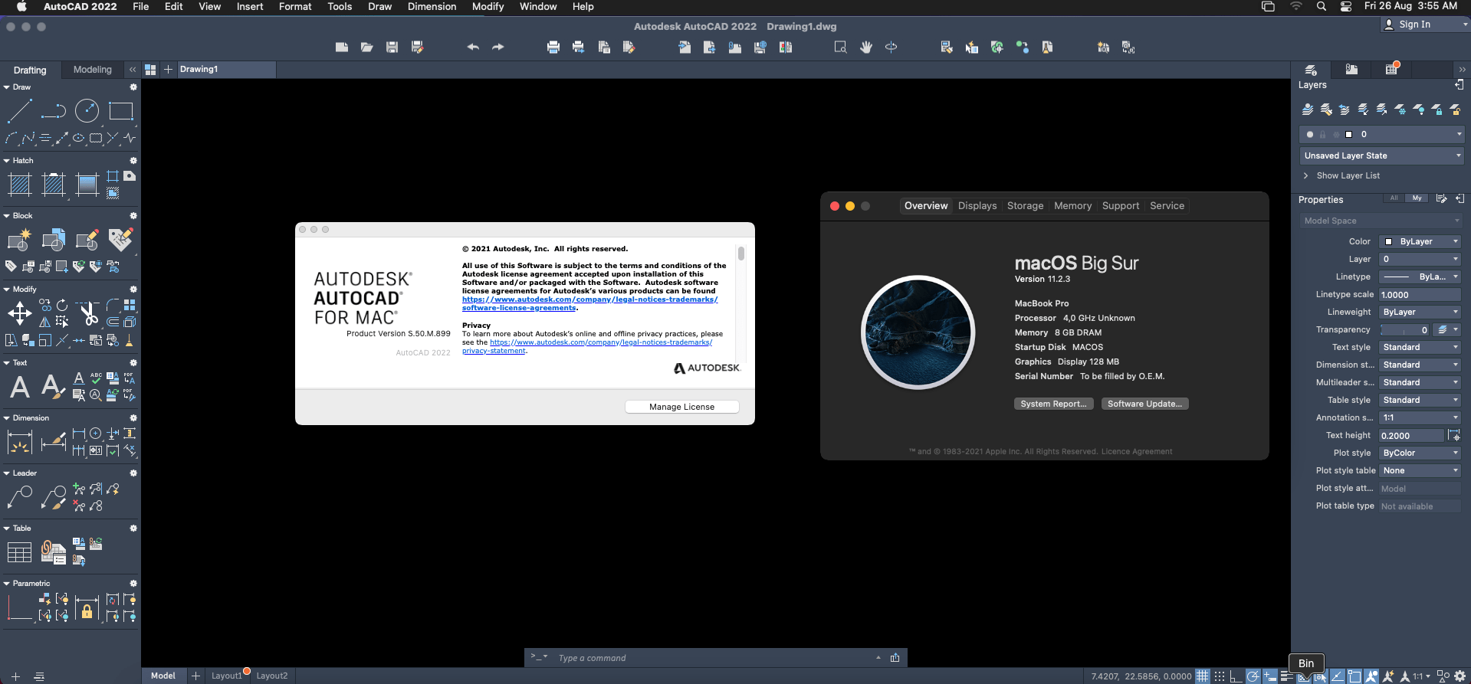The height and width of the screenshot is (684, 1471).
Task: Select the Hatch tool
Action: (19, 185)
